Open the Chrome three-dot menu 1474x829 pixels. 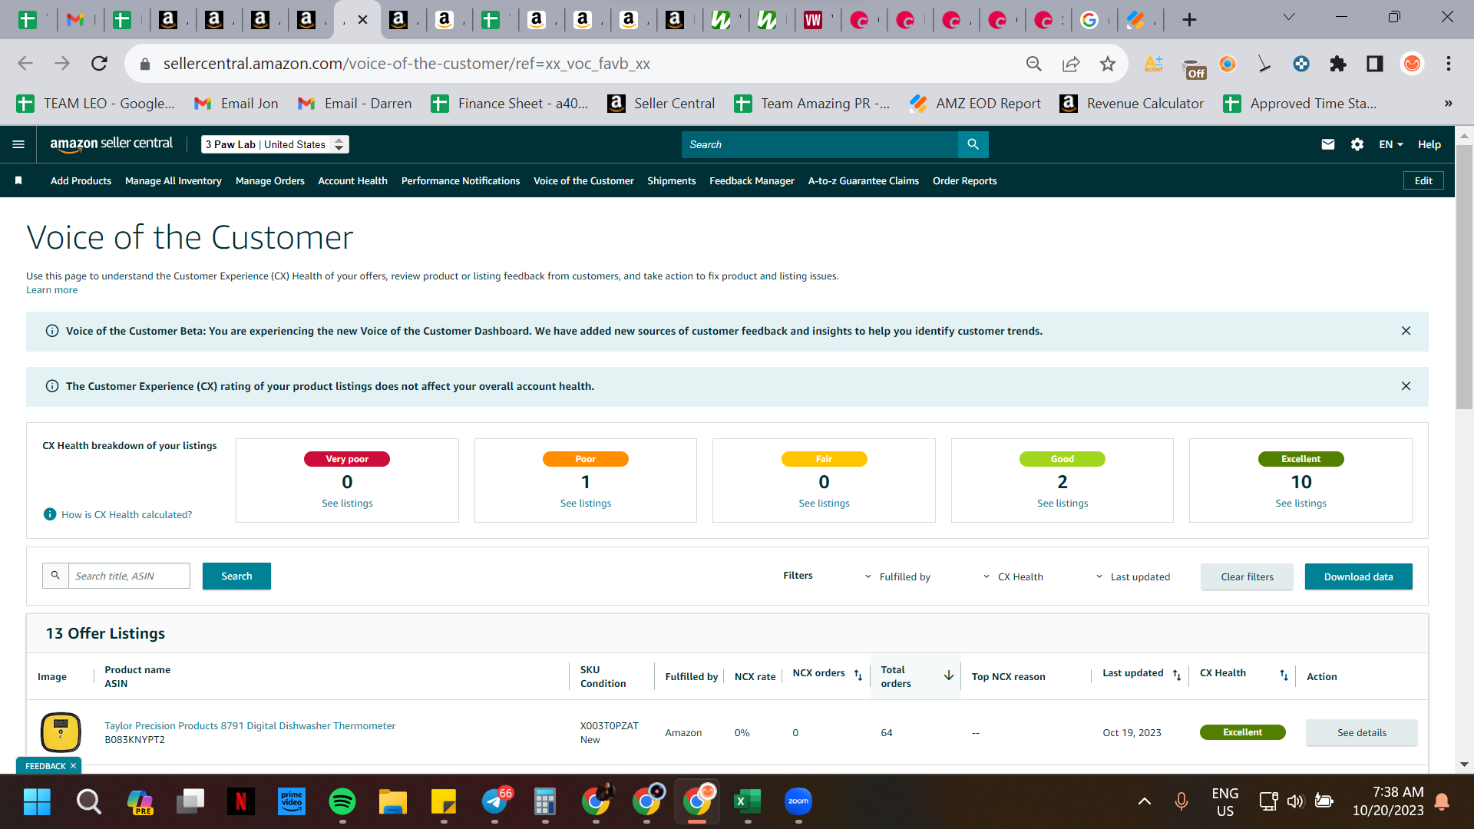click(x=1449, y=64)
